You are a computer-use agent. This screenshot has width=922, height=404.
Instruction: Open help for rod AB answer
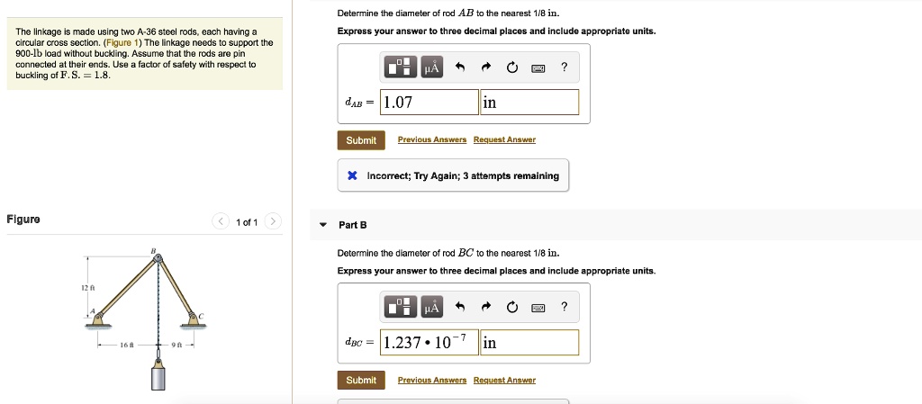pyautogui.click(x=565, y=67)
